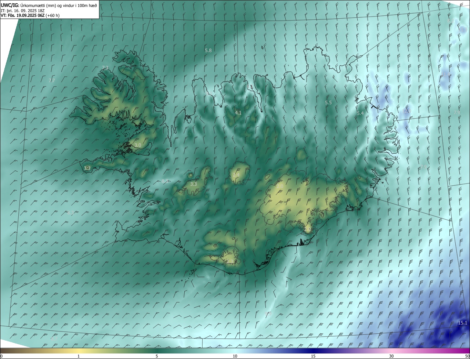Image resolution: width=470 pixels, height=359 pixels.
Task: Select the 15.1 label in the dark blue area
Action: 463,323
